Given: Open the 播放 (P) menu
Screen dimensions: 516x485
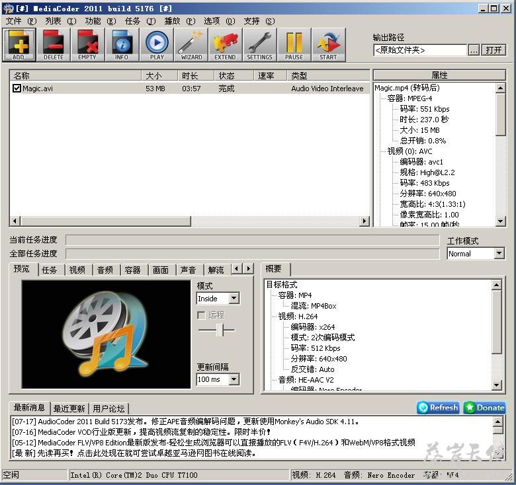Looking at the screenshot, I should click(x=180, y=21).
